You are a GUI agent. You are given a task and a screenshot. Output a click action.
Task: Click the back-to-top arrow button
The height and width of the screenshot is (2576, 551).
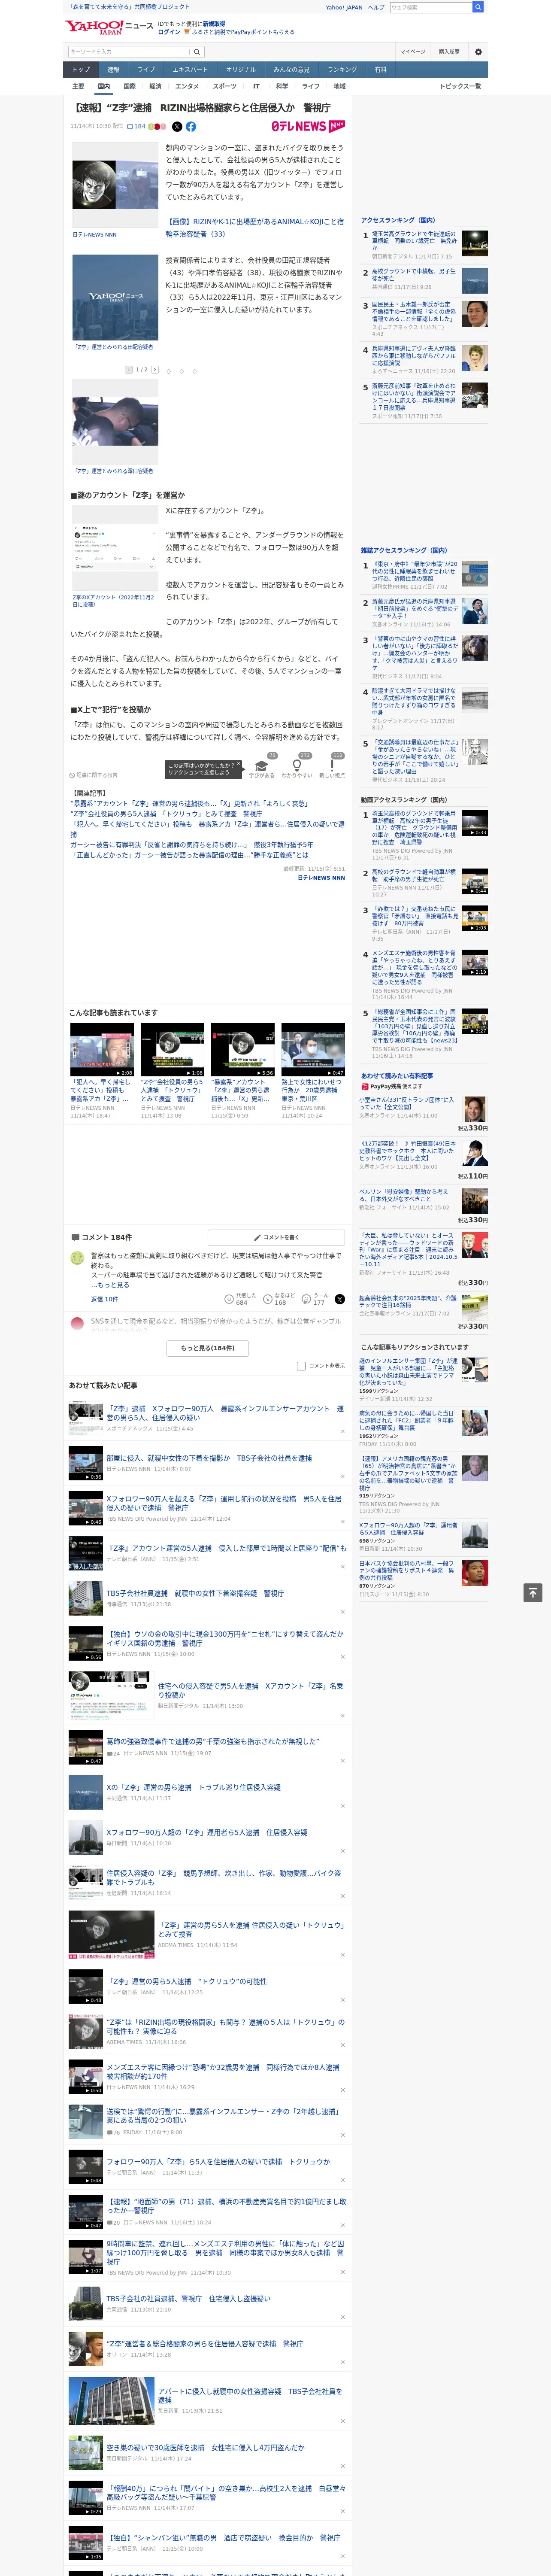533,1593
